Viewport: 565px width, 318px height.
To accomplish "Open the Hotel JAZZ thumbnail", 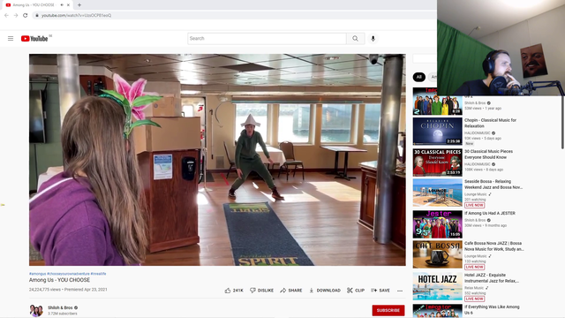I will pyautogui.click(x=438, y=286).
